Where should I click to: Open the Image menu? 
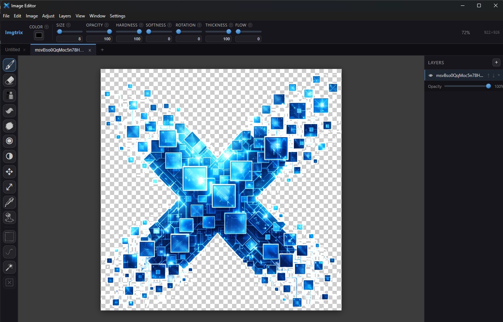coord(32,16)
